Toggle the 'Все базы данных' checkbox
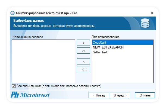Image resolution: width=166 pixels, height=110 pixels. pyautogui.click(x=14, y=86)
